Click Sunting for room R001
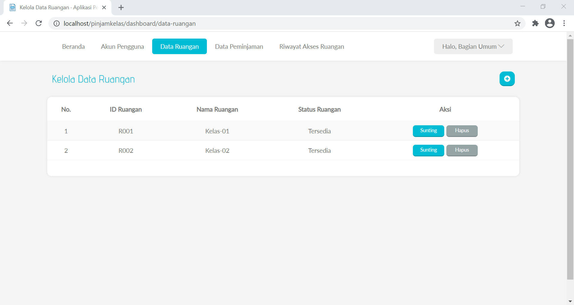This screenshot has width=574, height=305. (428, 131)
